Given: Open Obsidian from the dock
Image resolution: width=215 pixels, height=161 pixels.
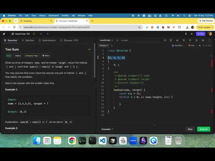Looking at the screenshot, I should pyautogui.click(x=143, y=141).
